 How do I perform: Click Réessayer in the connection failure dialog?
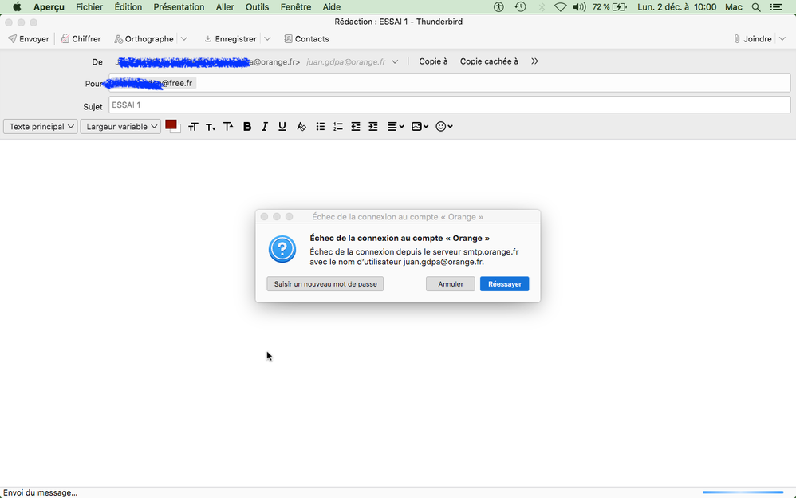click(505, 283)
